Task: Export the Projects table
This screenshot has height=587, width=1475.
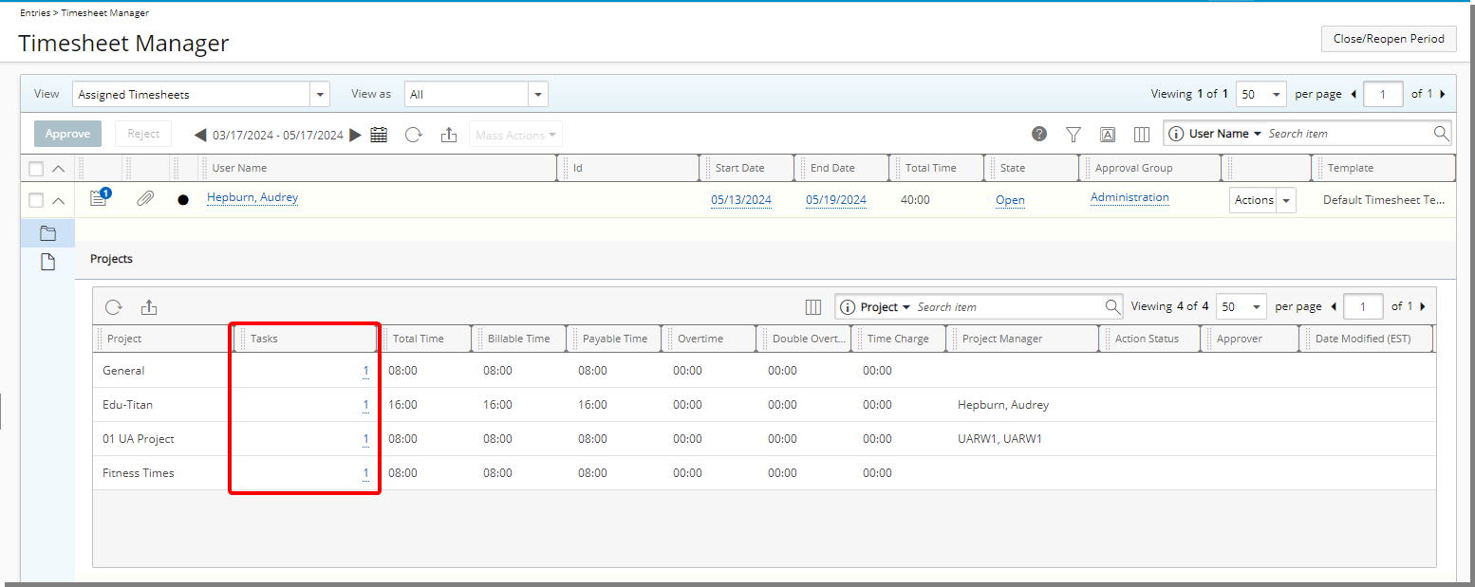Action: coord(149,307)
